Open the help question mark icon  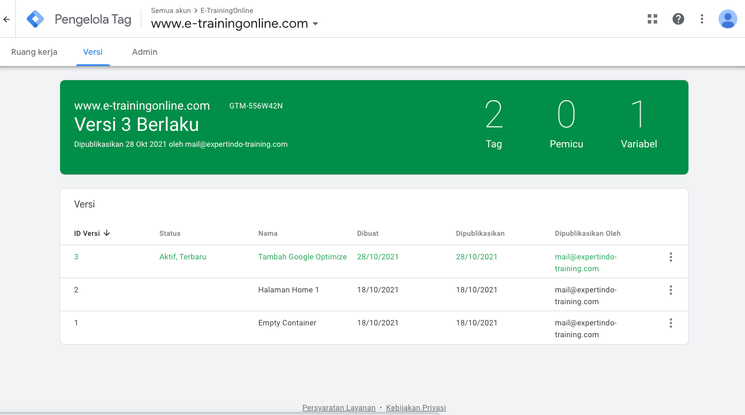pos(678,19)
